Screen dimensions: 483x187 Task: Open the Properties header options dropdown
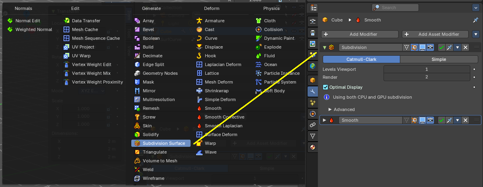pyautogui.click(x=475, y=8)
